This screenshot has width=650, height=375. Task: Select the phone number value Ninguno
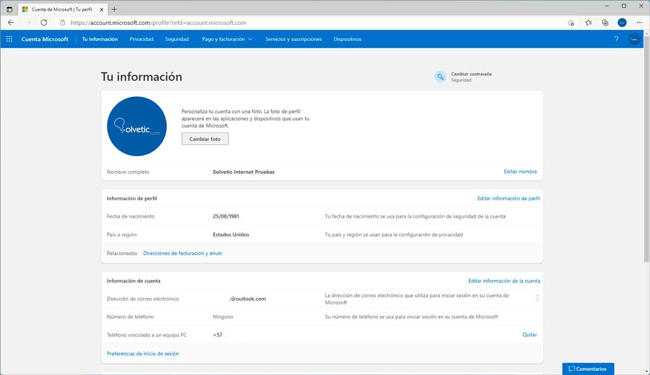tap(223, 317)
